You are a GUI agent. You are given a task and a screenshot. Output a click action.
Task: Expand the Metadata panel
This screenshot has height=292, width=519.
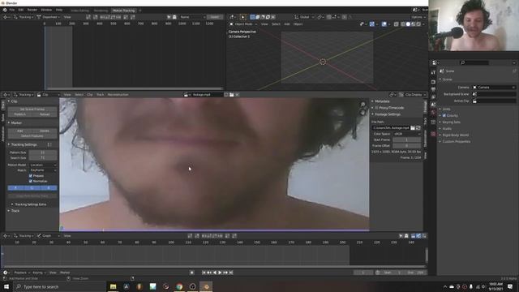[372, 101]
